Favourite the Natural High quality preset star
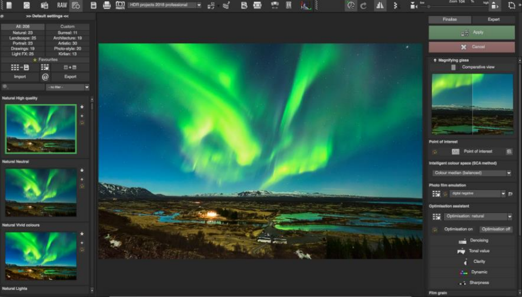This screenshot has height=297, width=522. [x=82, y=107]
